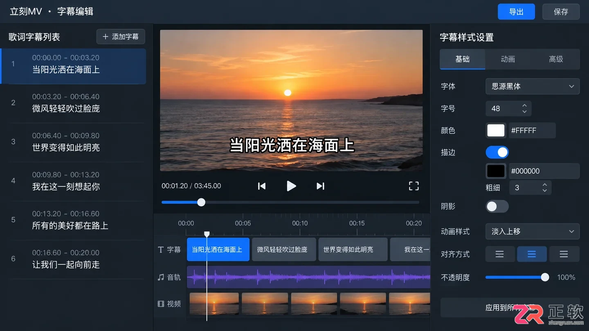Select subtitle row 世界变得如此明亮 in list

pos(74,142)
